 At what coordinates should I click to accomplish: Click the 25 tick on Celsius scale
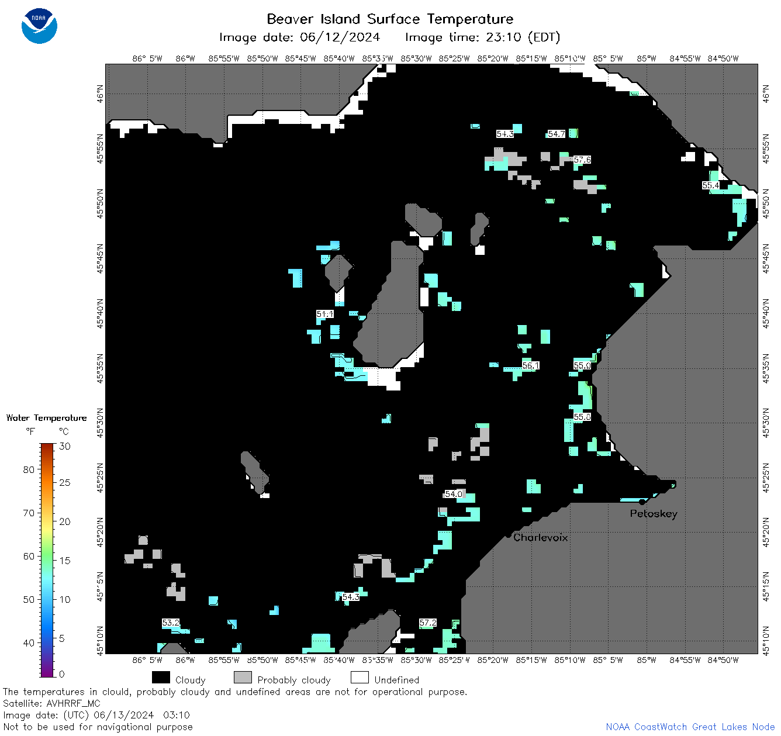pyautogui.click(x=65, y=482)
